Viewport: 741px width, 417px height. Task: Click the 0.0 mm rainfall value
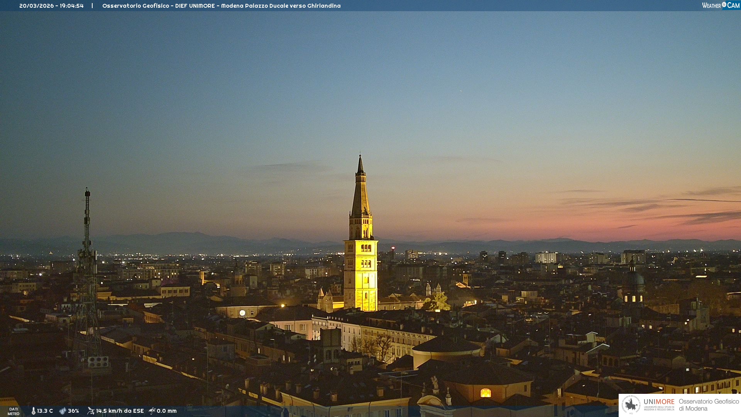167,411
